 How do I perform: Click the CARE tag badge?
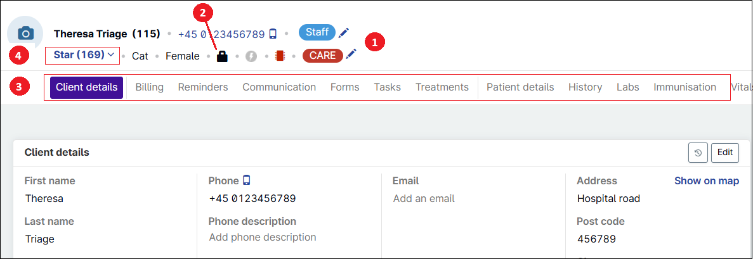pyautogui.click(x=323, y=56)
